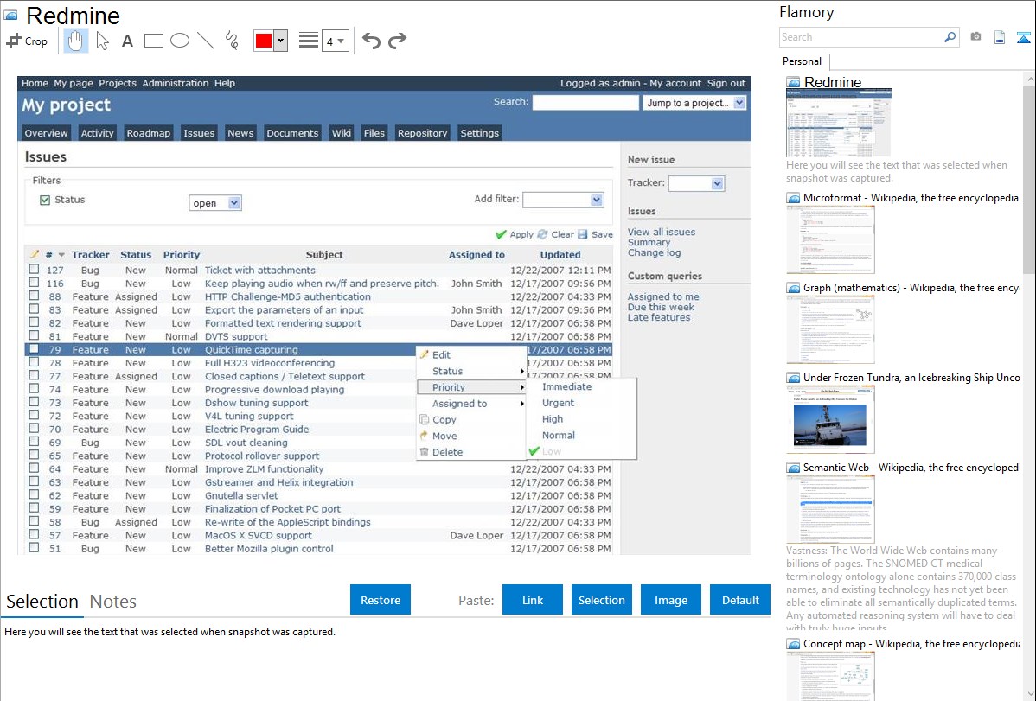Switch to the Notes tab

click(113, 602)
